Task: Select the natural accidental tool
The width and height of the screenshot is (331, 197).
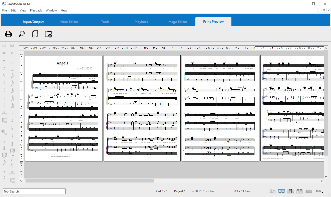Action: (12, 135)
